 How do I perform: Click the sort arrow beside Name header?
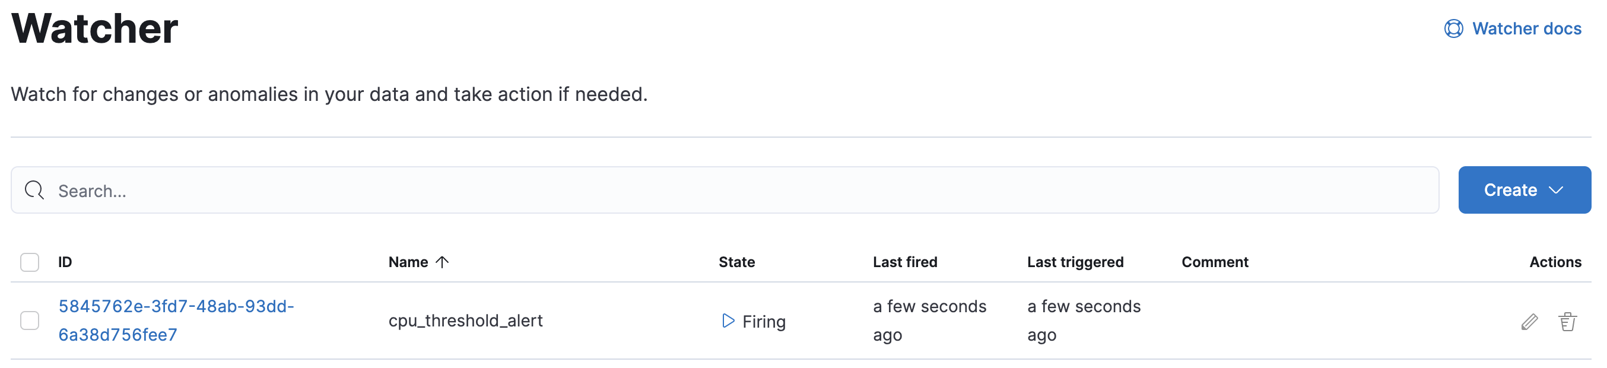[x=442, y=262]
